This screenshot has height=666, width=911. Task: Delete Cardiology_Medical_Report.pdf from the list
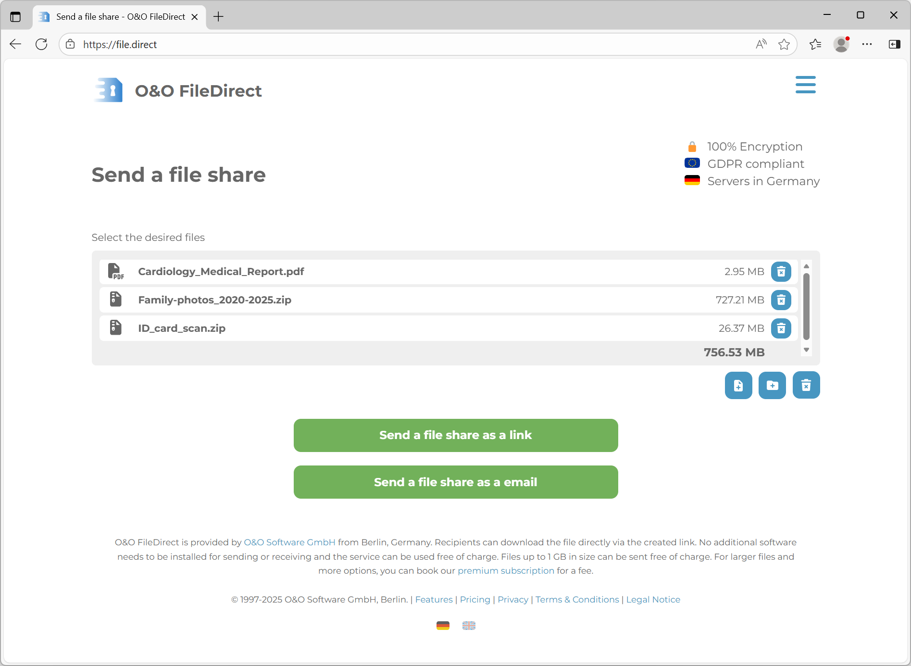781,272
